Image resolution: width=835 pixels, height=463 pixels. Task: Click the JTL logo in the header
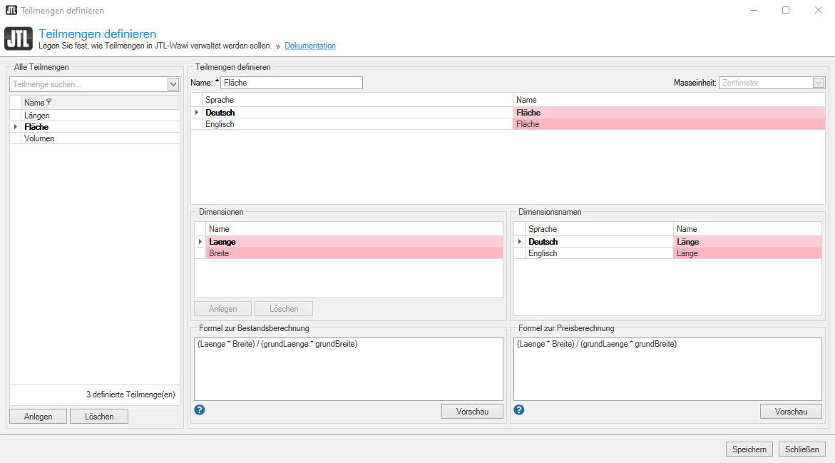[19, 39]
